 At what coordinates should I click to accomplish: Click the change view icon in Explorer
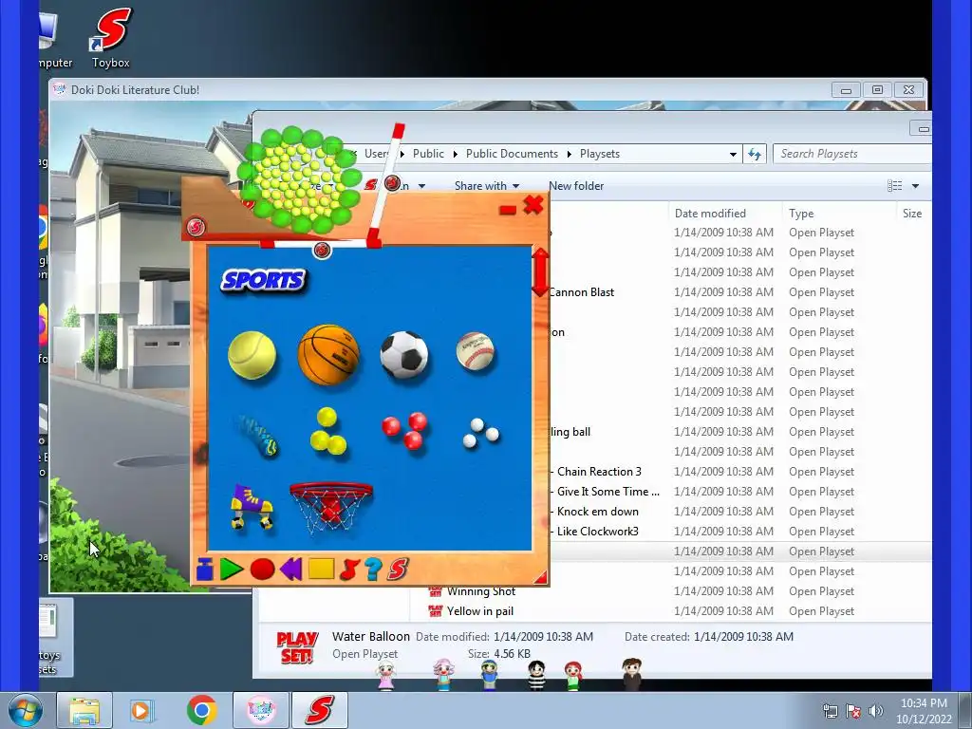point(894,186)
